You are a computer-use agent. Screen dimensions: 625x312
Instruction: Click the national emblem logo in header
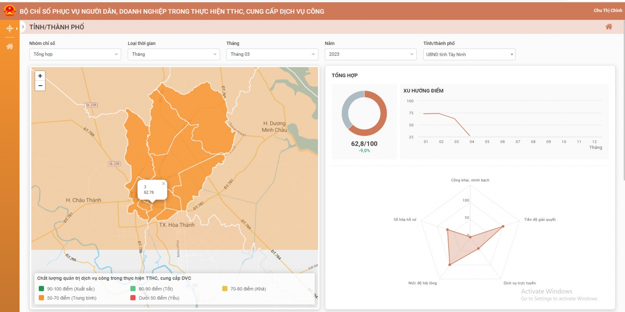click(x=9, y=11)
